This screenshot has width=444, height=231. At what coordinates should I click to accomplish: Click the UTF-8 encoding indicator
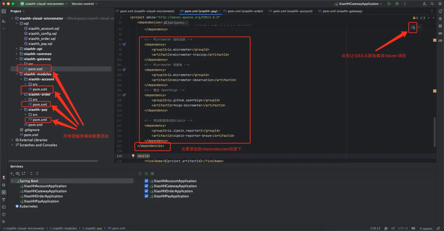[403, 228]
